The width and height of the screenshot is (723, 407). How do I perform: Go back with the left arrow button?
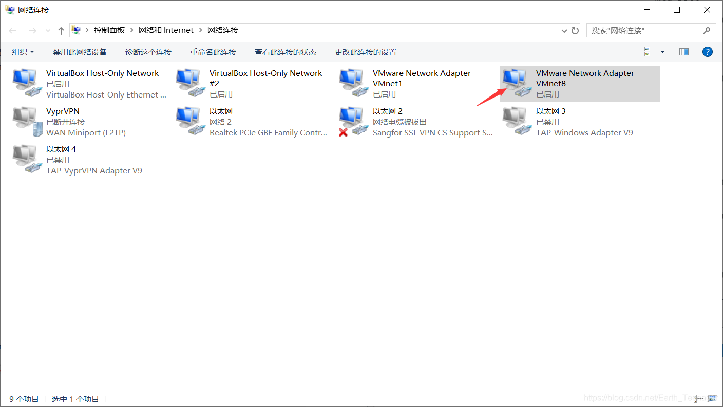tap(13, 31)
